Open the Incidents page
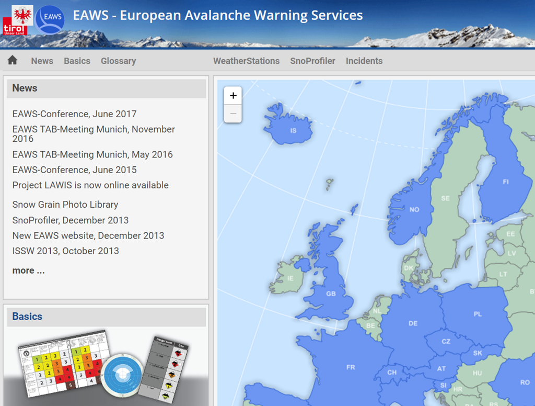 click(x=364, y=61)
